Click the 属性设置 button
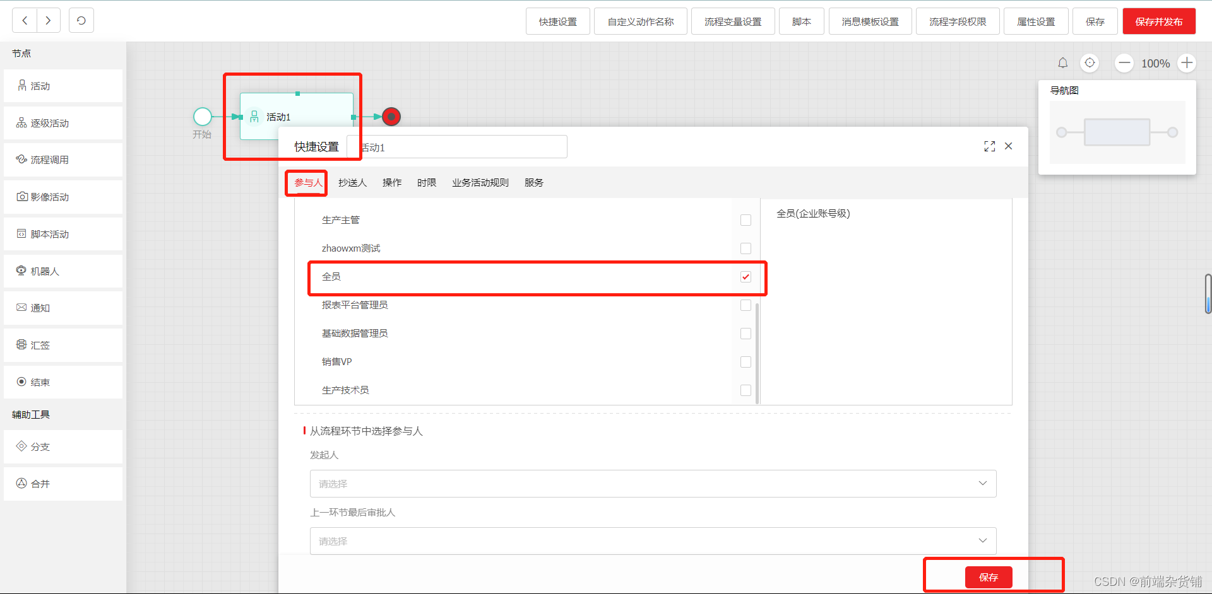 1036,21
